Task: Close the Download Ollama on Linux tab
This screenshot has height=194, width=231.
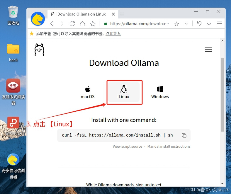Action: coord(113,14)
